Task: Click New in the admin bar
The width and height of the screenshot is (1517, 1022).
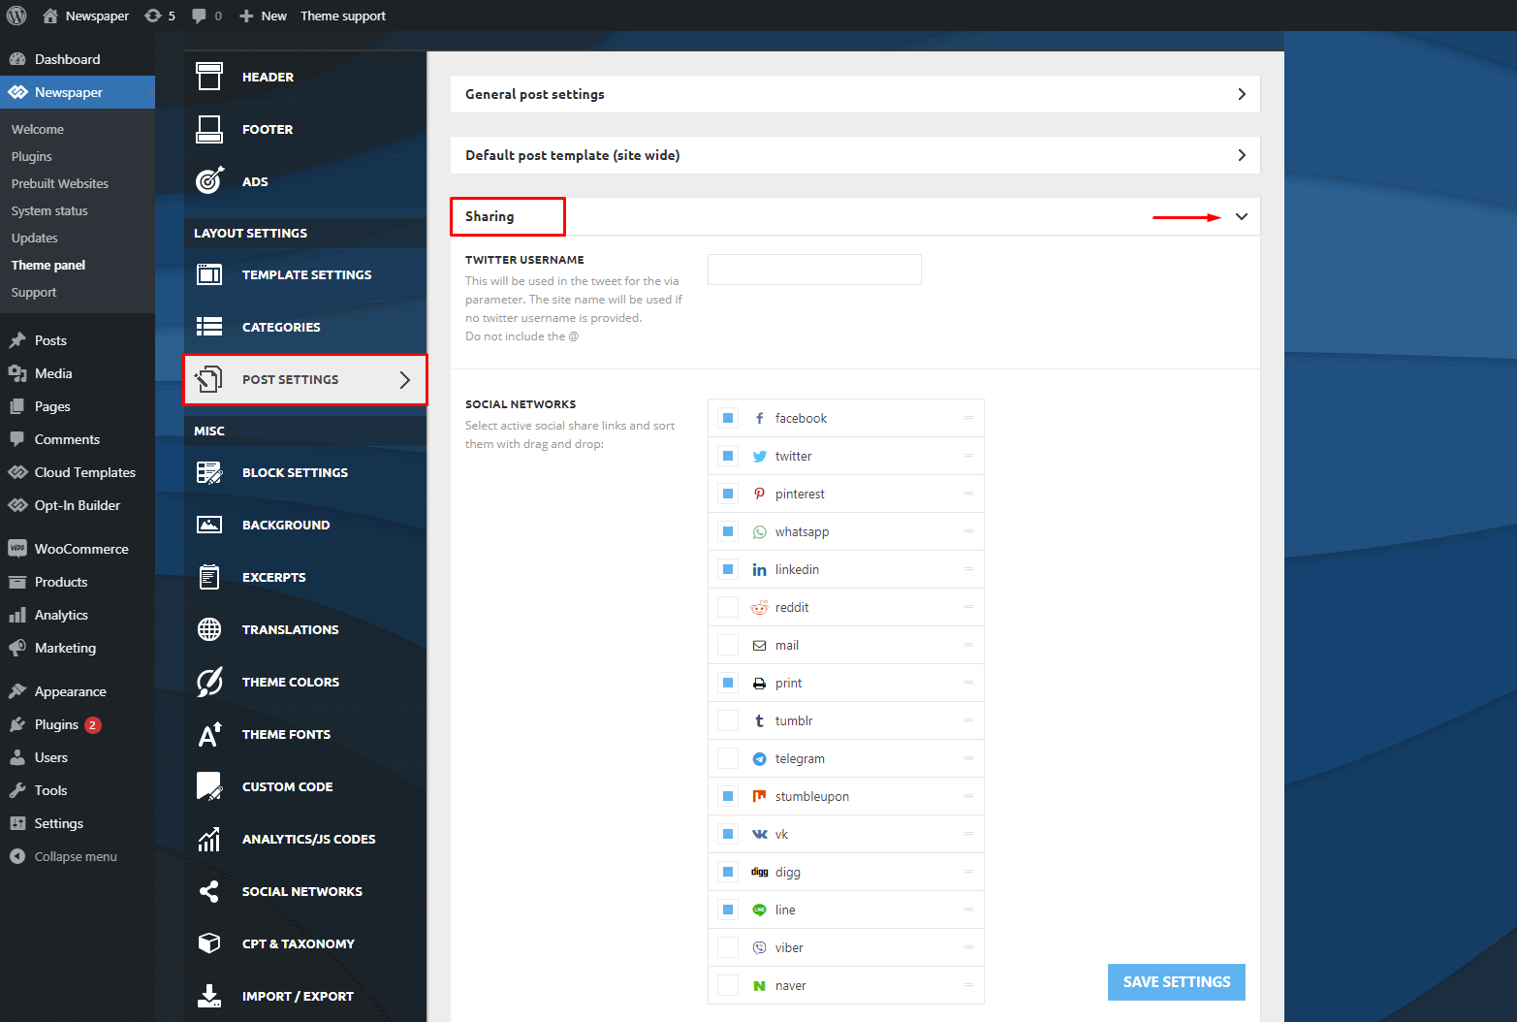Action: pos(263,16)
